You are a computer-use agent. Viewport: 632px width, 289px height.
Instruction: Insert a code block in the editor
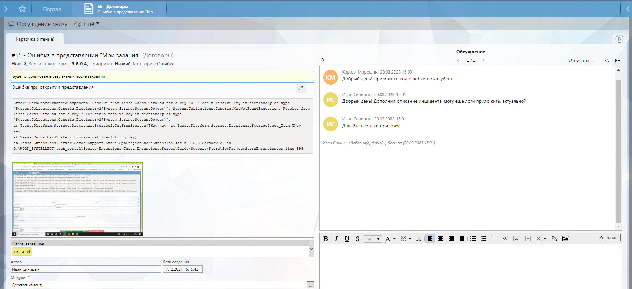[x=505, y=239]
